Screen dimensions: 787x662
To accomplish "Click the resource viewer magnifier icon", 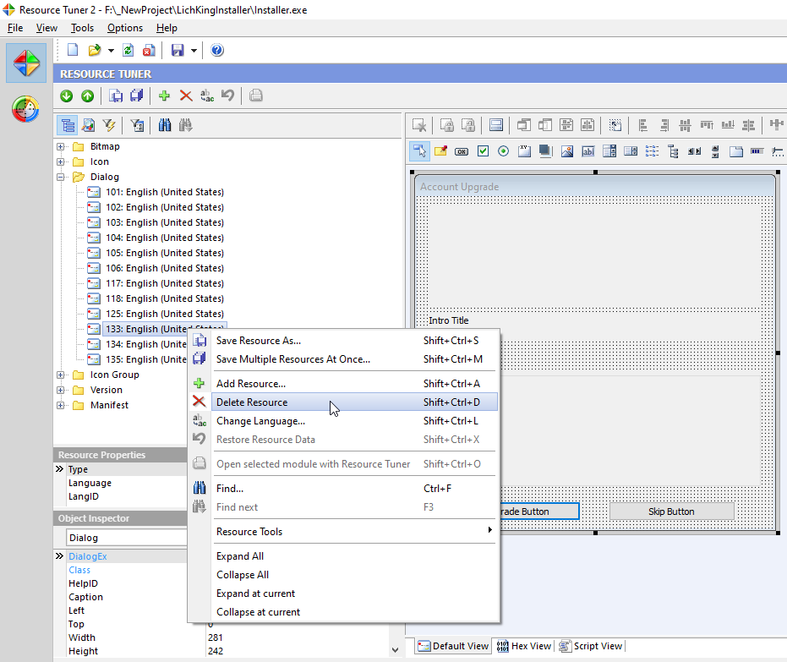I will coord(88,125).
